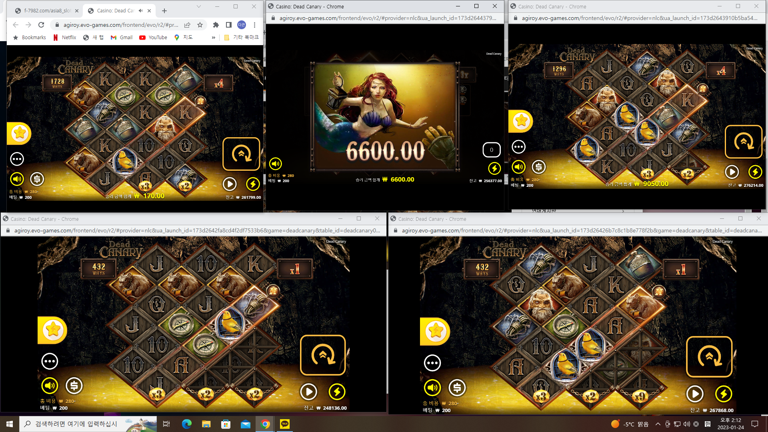Open favorites star in the 1728 ways game
768x432 pixels.
click(x=19, y=133)
